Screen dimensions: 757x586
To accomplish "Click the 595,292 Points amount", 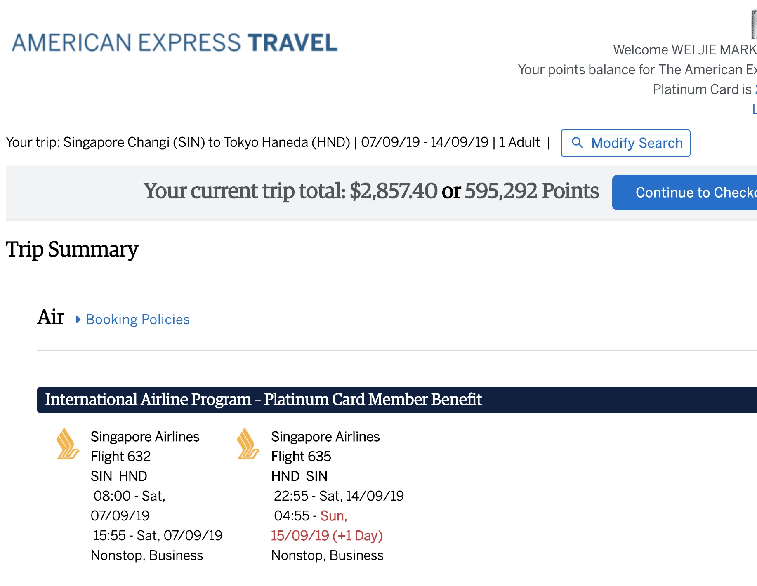I will tap(532, 191).
